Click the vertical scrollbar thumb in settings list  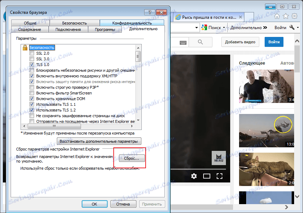pyautogui.click(x=138, y=56)
